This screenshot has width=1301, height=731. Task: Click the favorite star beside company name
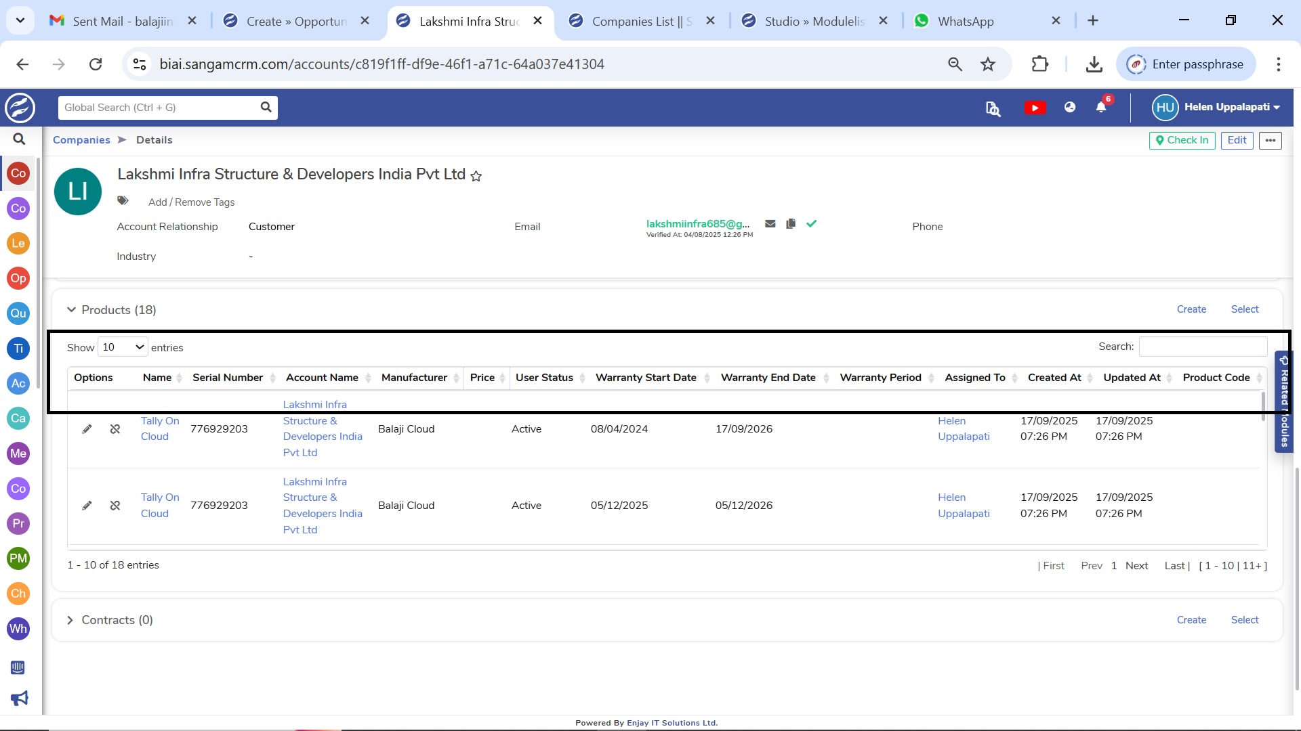click(x=476, y=177)
